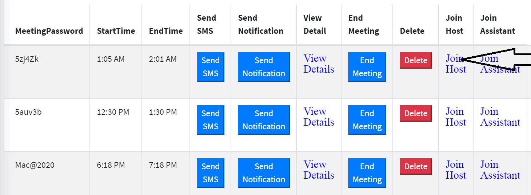End the 12:30 PM meeting
531x195 pixels.
pos(367,120)
